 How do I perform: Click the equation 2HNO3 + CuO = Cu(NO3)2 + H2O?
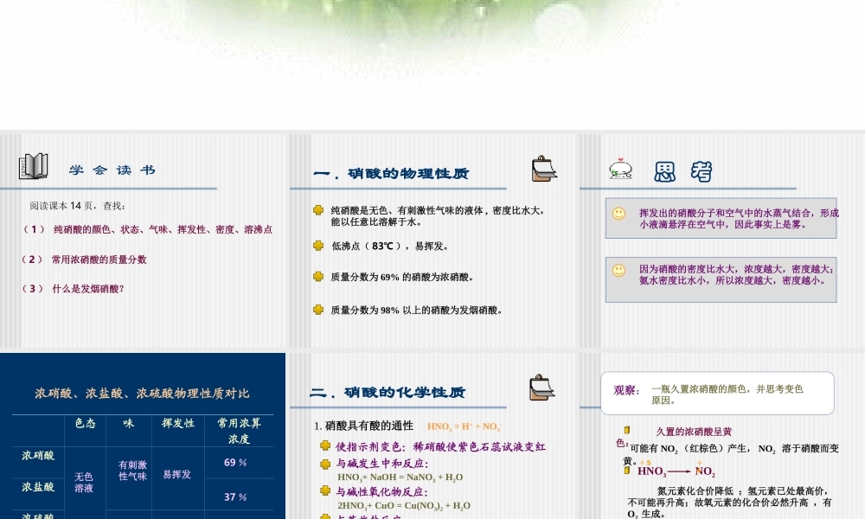[x=404, y=506]
